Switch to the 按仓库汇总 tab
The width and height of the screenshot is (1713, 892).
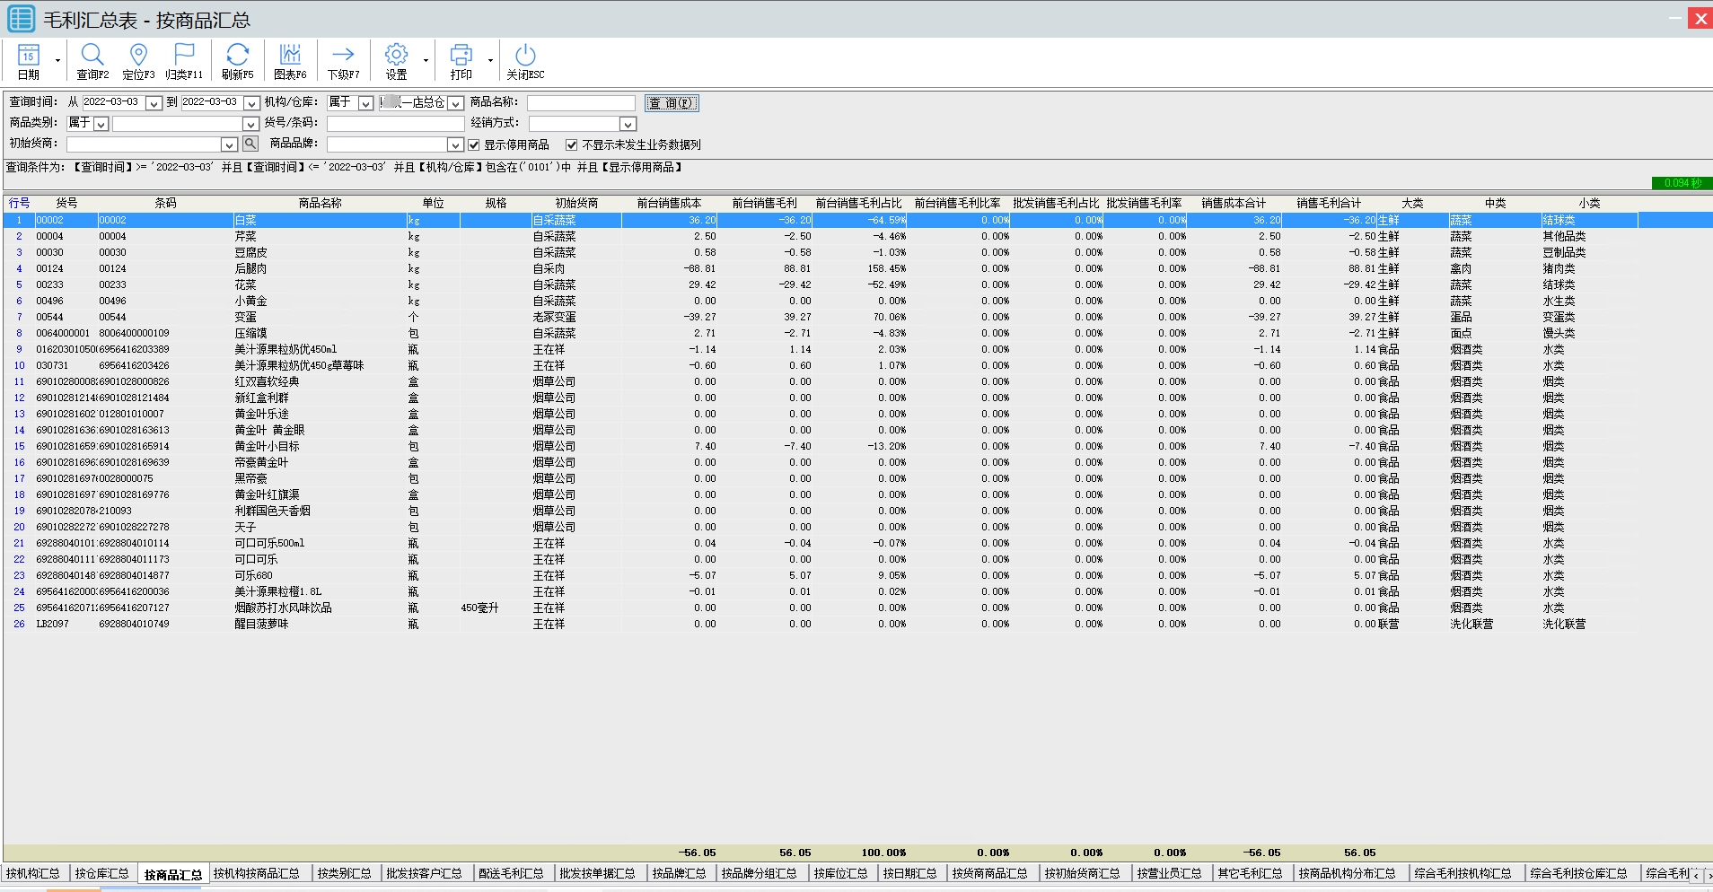coord(101,873)
